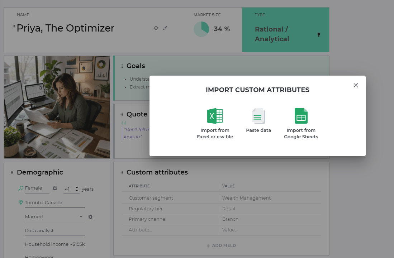This screenshot has width=394, height=258.
Task: Click the Toronto, Canada location field
Action: point(55,203)
